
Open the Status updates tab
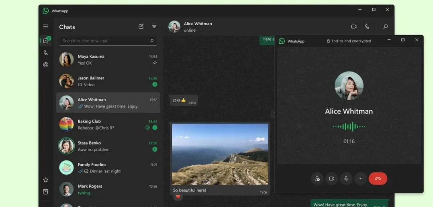pyautogui.click(x=46, y=65)
